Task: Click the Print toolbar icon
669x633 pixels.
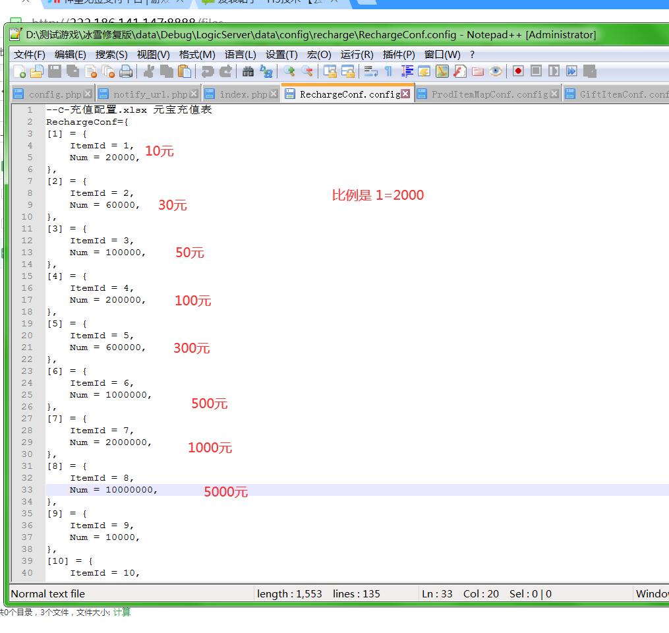Action: (x=126, y=71)
